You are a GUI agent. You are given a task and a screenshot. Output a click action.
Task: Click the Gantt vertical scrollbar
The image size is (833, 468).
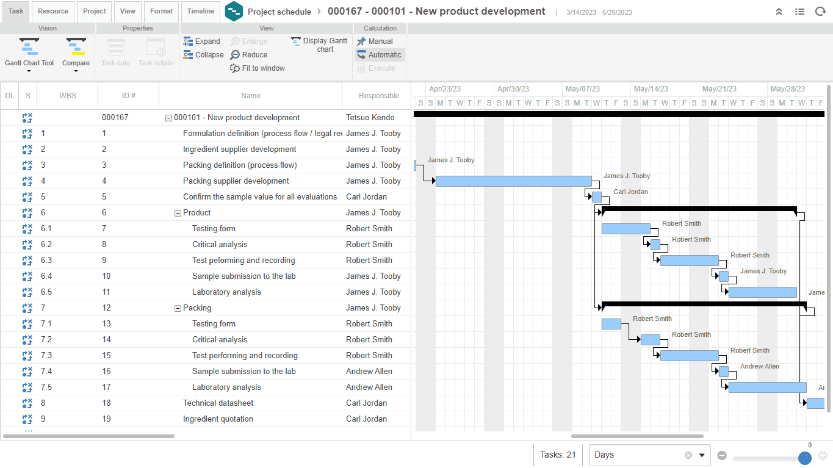click(x=829, y=248)
